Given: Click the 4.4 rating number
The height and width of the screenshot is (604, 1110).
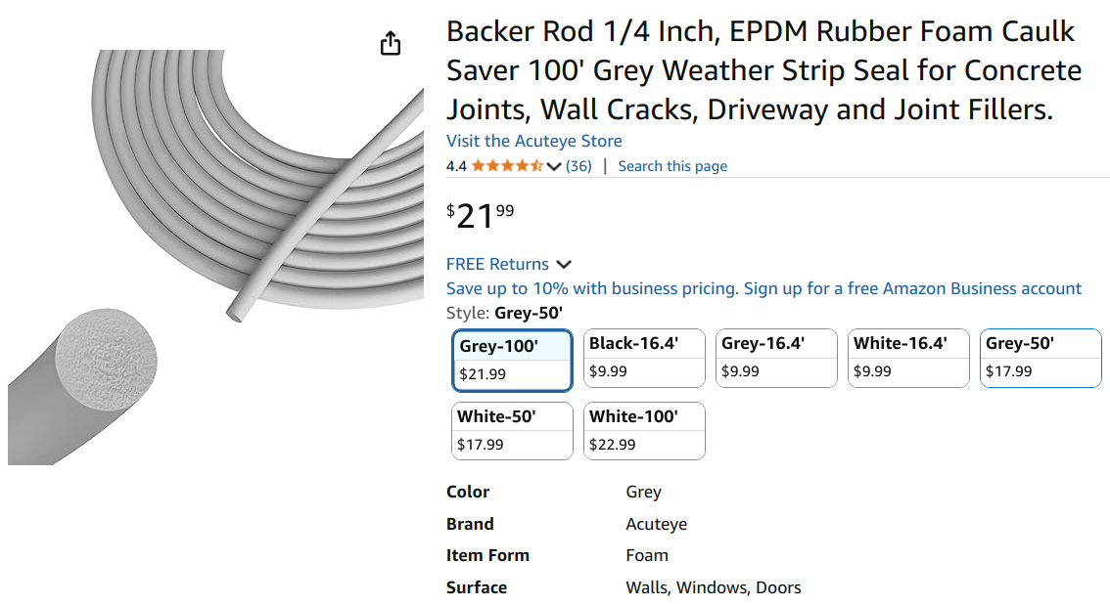Looking at the screenshot, I should (456, 166).
